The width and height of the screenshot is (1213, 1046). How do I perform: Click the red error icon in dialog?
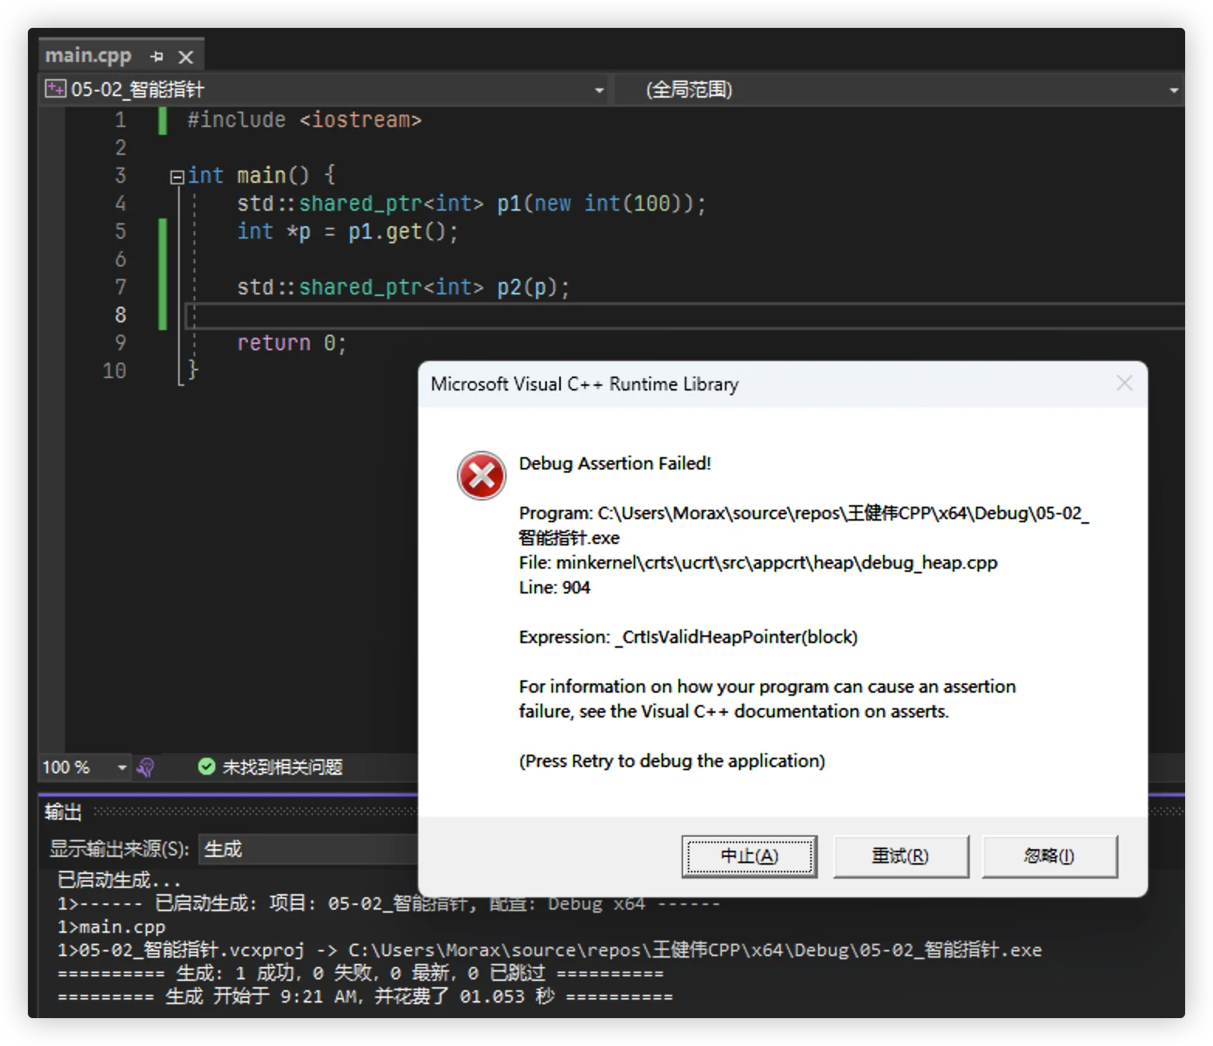coord(481,475)
